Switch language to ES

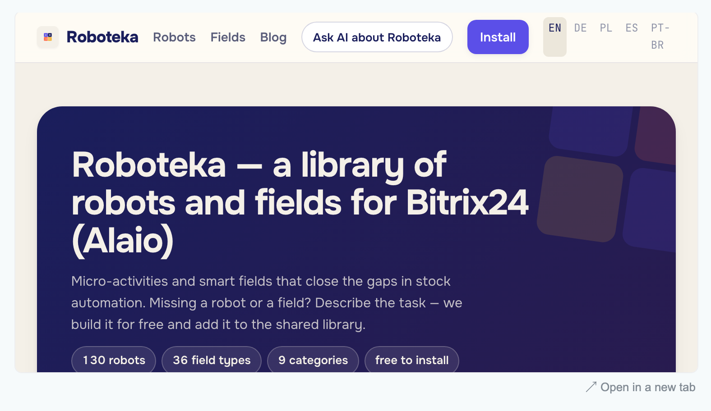pos(632,28)
